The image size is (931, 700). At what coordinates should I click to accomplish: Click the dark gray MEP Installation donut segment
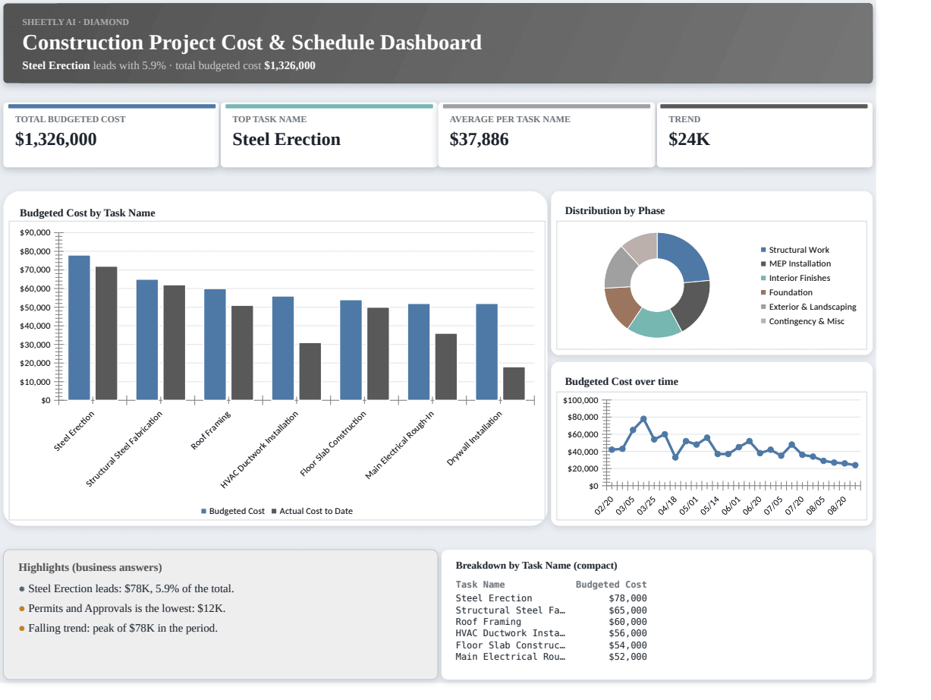694,305
